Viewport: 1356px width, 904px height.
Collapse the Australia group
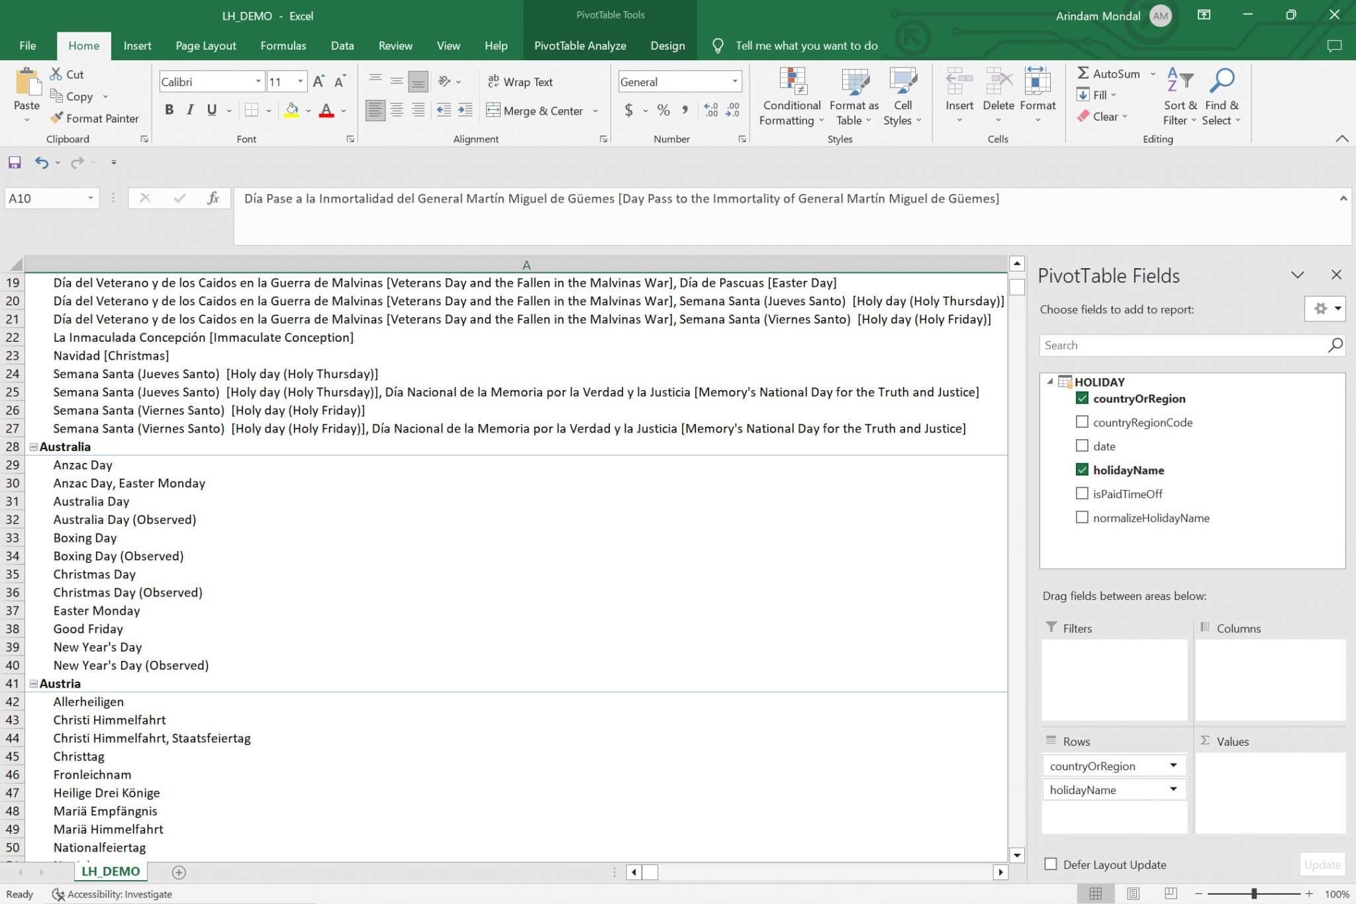(33, 446)
